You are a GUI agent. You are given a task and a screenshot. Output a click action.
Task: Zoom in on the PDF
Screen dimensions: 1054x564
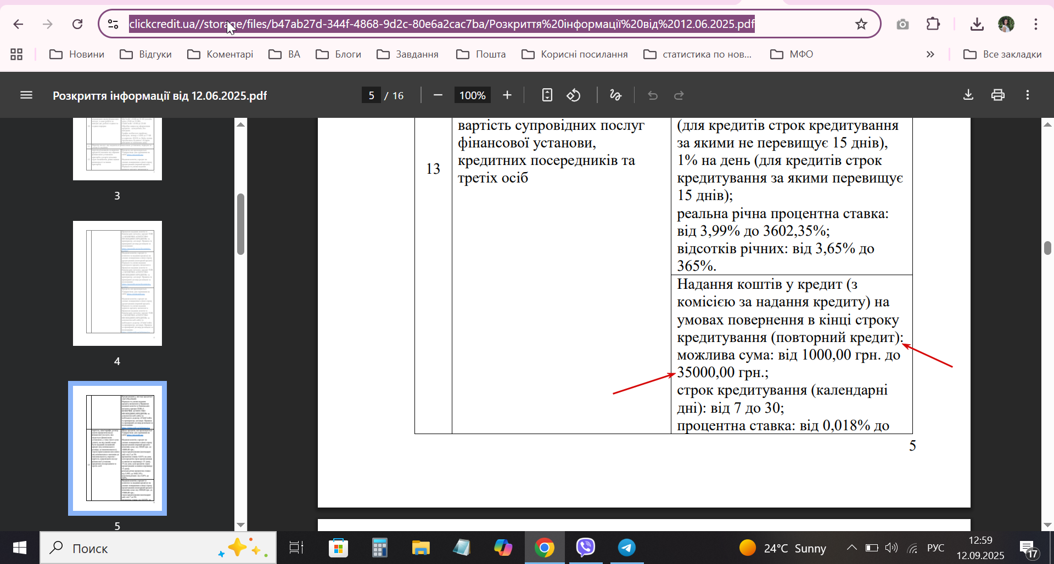pyautogui.click(x=507, y=95)
